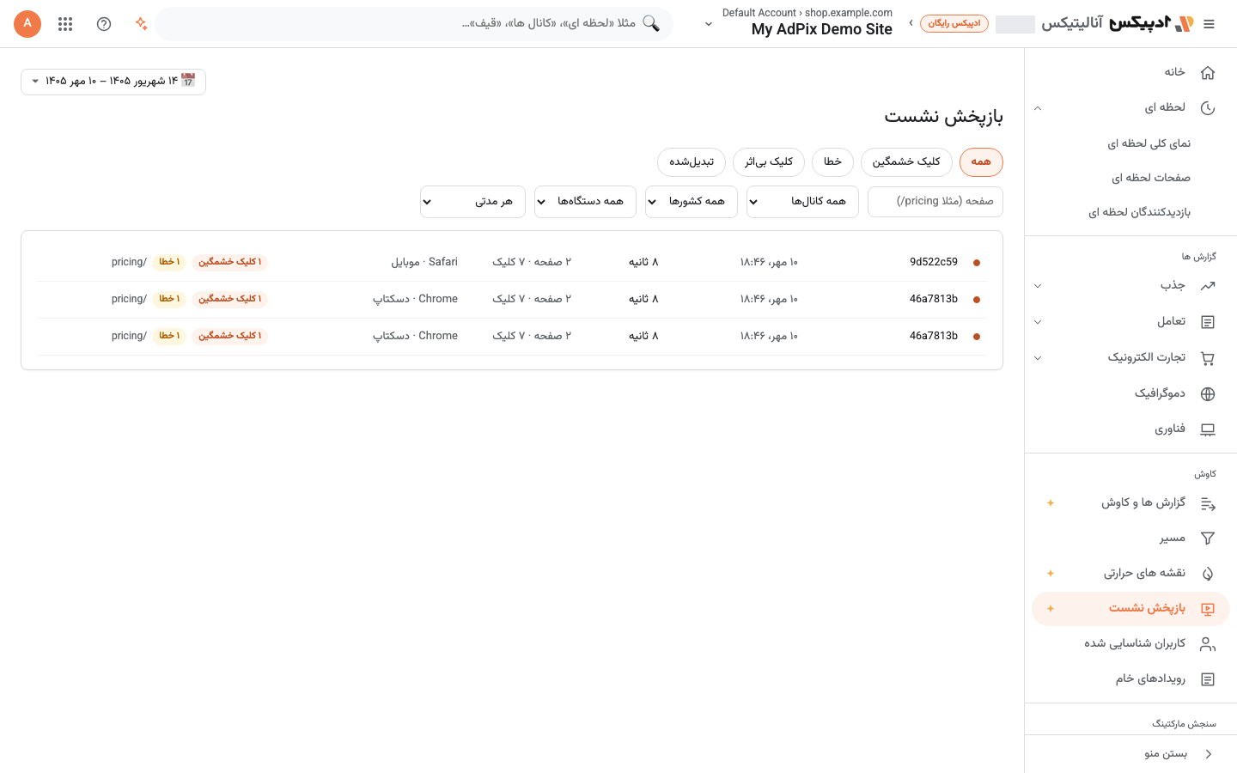Open 'گزارش ها و کاوش' reports and exploration
1237x773 pixels.
click(1130, 503)
